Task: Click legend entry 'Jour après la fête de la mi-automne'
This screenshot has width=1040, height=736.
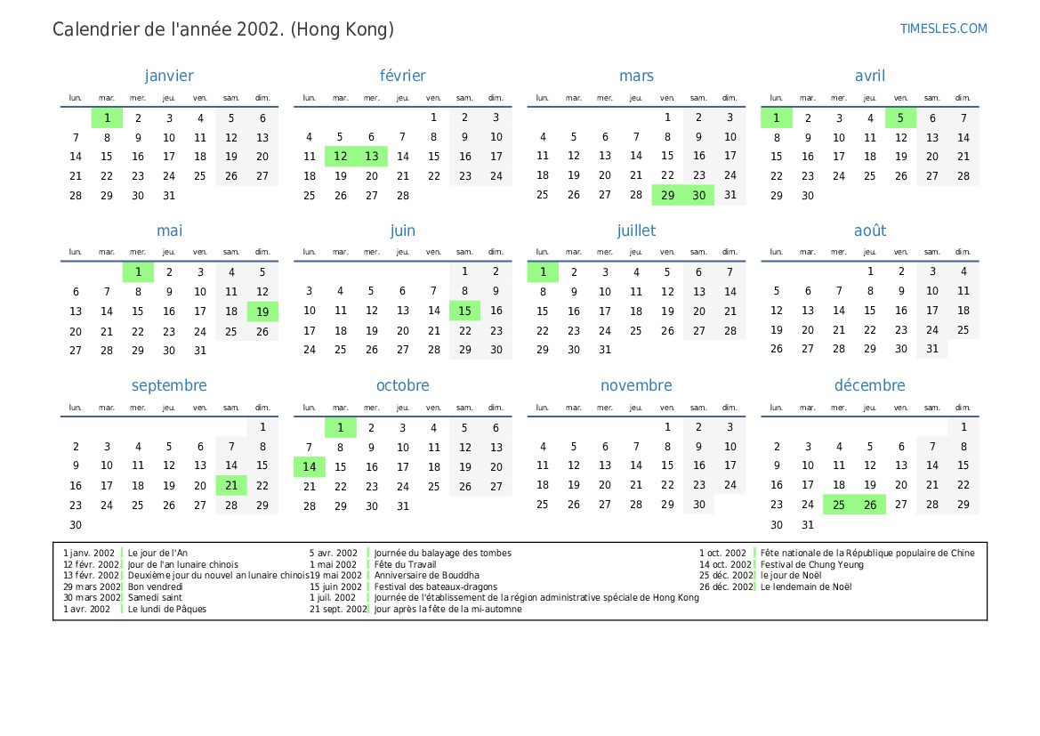Action: (x=447, y=610)
